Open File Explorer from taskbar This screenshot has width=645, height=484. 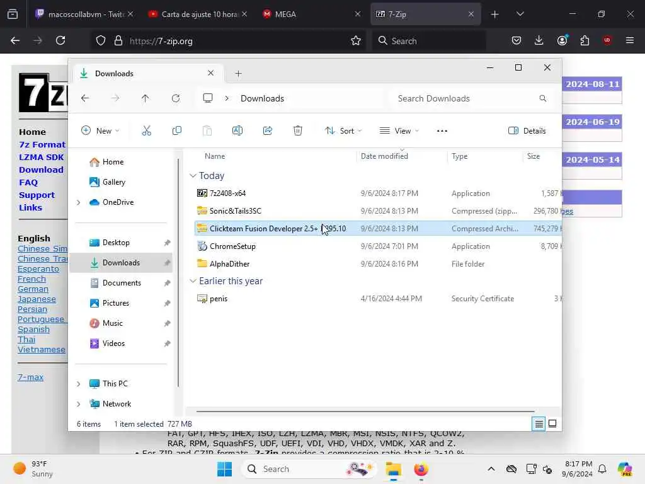[393, 469]
